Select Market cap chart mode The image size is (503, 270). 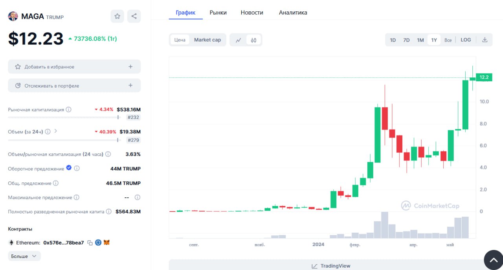click(x=207, y=40)
